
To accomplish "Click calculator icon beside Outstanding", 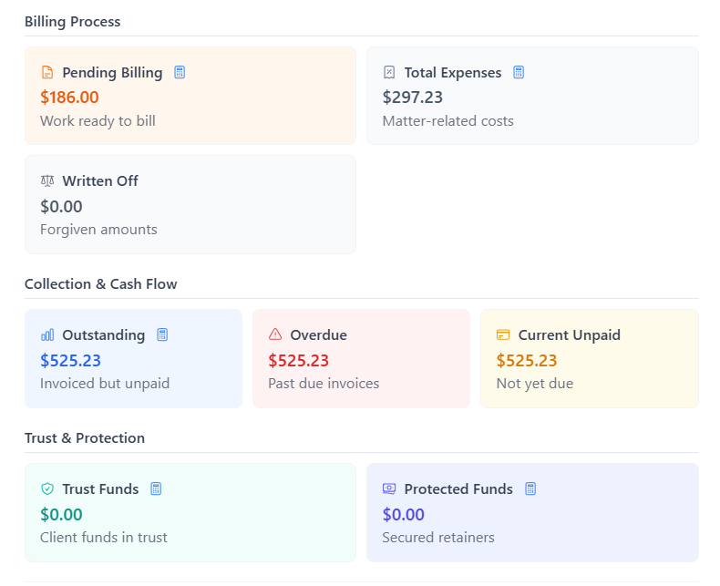I will pyautogui.click(x=162, y=335).
